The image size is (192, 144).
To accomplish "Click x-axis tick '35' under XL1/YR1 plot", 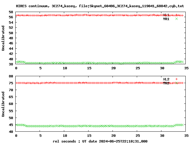I will [186, 68].
